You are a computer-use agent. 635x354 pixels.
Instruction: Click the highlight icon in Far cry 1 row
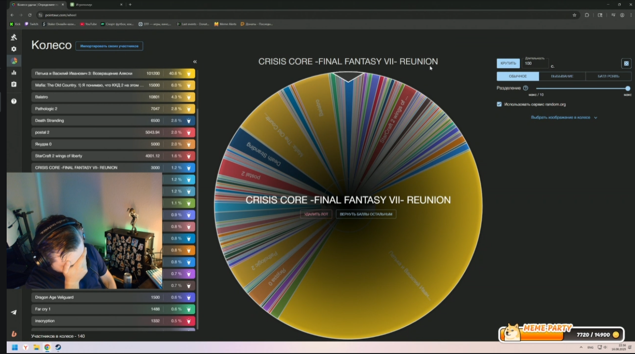click(189, 309)
